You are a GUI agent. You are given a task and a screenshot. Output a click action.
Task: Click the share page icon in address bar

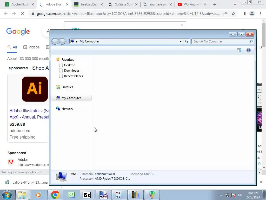(225, 14)
